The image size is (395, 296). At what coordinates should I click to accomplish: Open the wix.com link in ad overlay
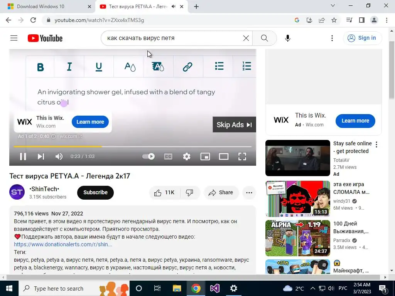[x=71, y=136]
